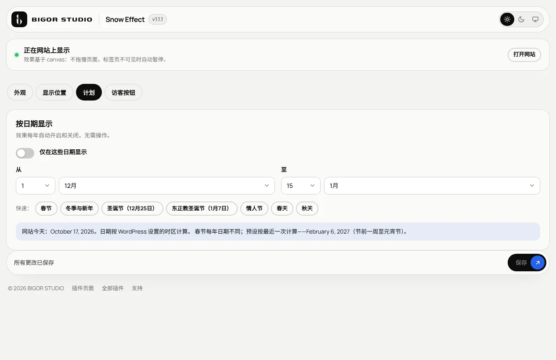Apply the 秋天 quick preset

(x=307, y=208)
